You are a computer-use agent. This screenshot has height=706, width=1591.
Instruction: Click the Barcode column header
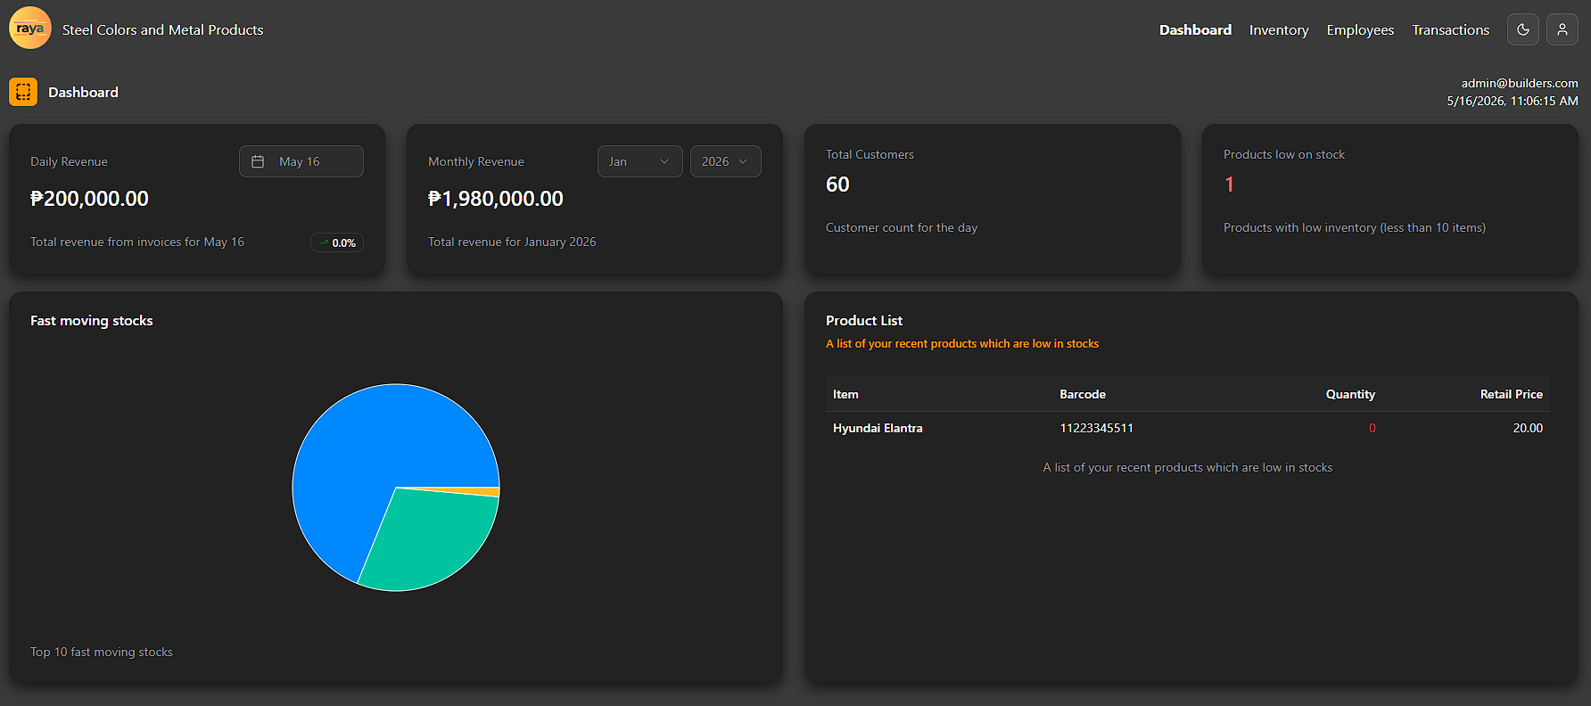tap(1083, 394)
